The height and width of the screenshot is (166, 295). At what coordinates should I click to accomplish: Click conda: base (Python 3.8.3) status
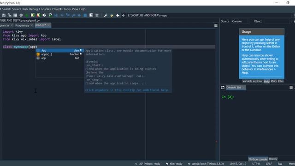pyautogui.click(x=206, y=164)
